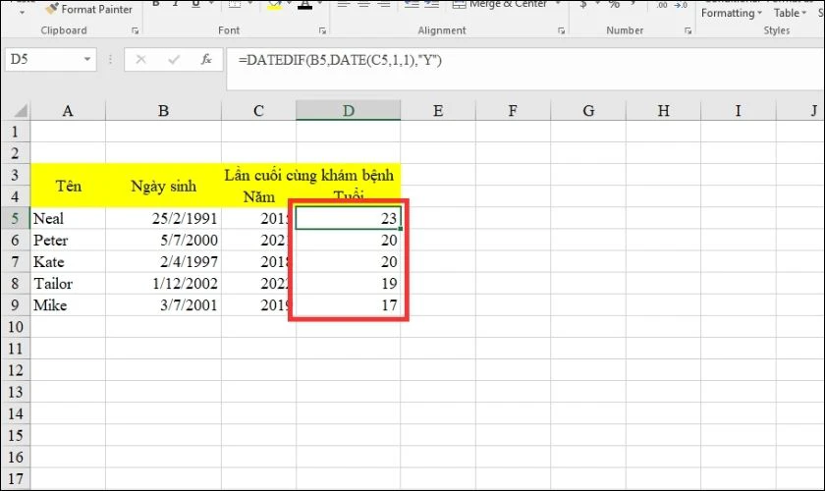Screen dimensions: 825x491
Task: Select the cell containing Kate
Action: tap(68, 261)
